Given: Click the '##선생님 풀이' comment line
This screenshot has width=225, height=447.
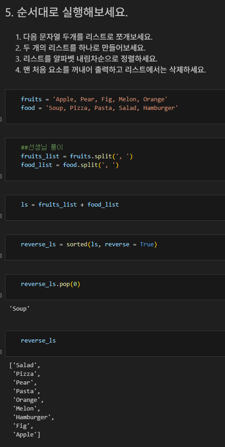Looking at the screenshot, I should [x=42, y=147].
